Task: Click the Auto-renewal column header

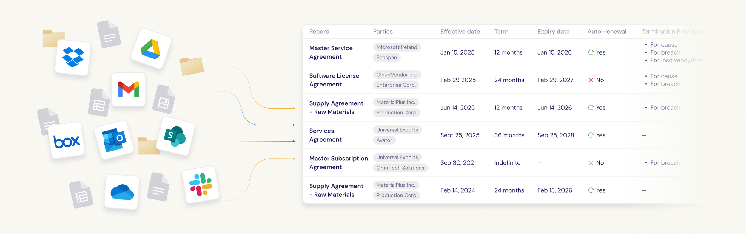Action: [x=607, y=32]
